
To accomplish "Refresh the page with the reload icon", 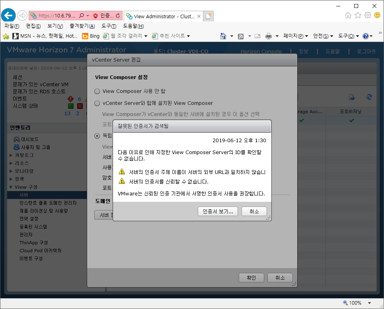I will pyautogui.click(x=118, y=15).
